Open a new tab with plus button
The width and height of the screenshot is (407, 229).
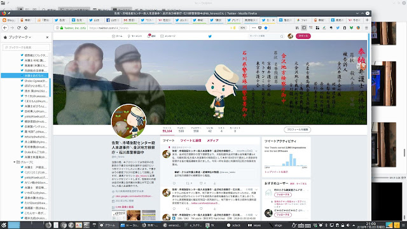coord(367,20)
